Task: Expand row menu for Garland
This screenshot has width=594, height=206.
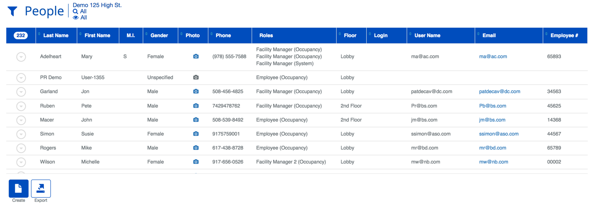Action: pos(21,92)
